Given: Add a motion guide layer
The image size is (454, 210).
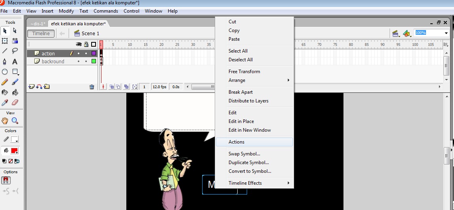Looking at the screenshot, I should click(39, 87).
